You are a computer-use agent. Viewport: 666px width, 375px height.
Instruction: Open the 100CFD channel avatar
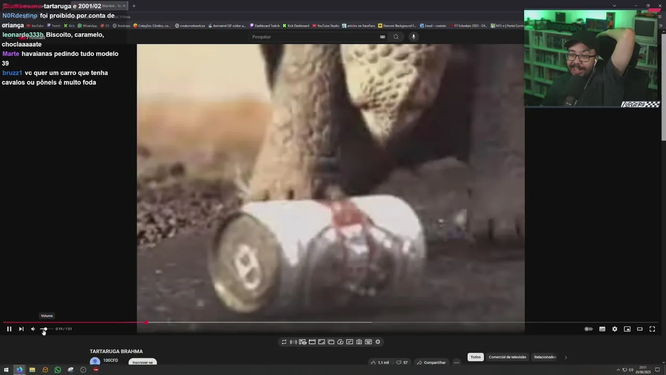(95, 361)
